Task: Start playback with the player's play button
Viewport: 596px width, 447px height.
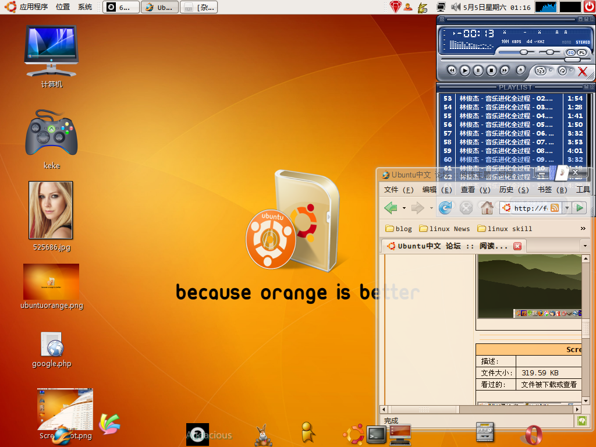Action: click(464, 70)
